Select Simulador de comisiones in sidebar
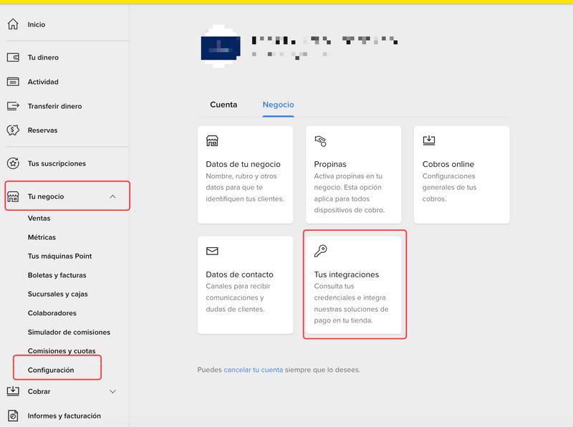This screenshot has width=573, height=427. tap(69, 332)
